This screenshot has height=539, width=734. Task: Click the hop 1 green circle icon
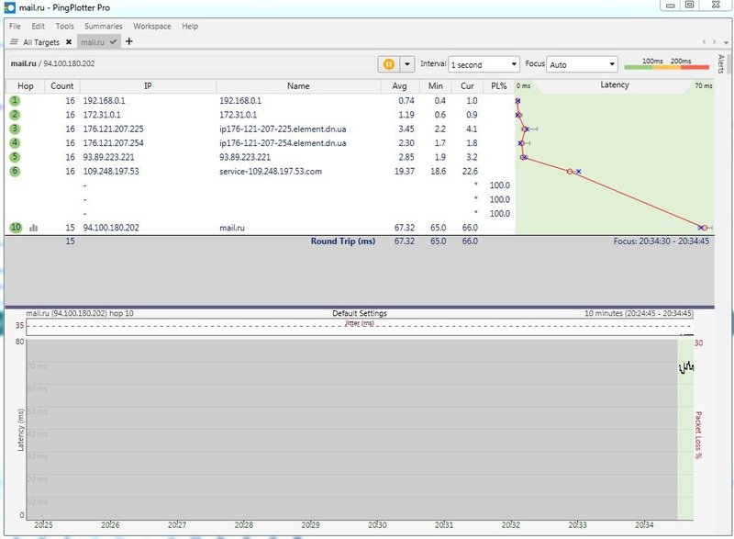click(15, 101)
